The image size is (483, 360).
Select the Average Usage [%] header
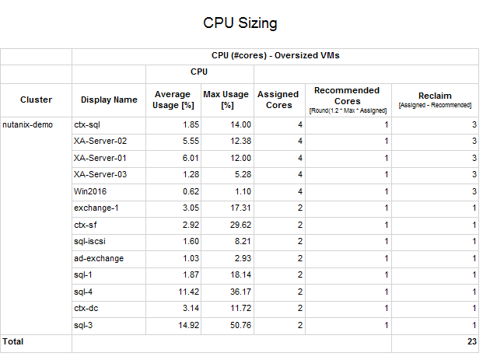[x=174, y=100]
